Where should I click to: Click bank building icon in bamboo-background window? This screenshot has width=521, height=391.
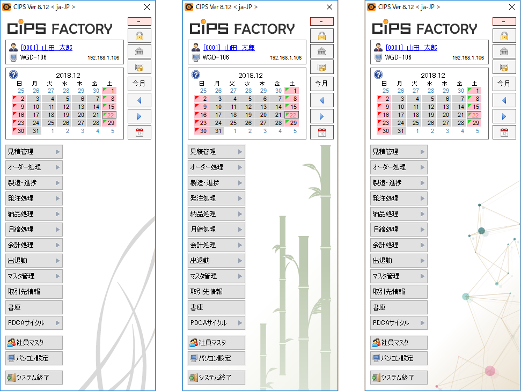[322, 51]
